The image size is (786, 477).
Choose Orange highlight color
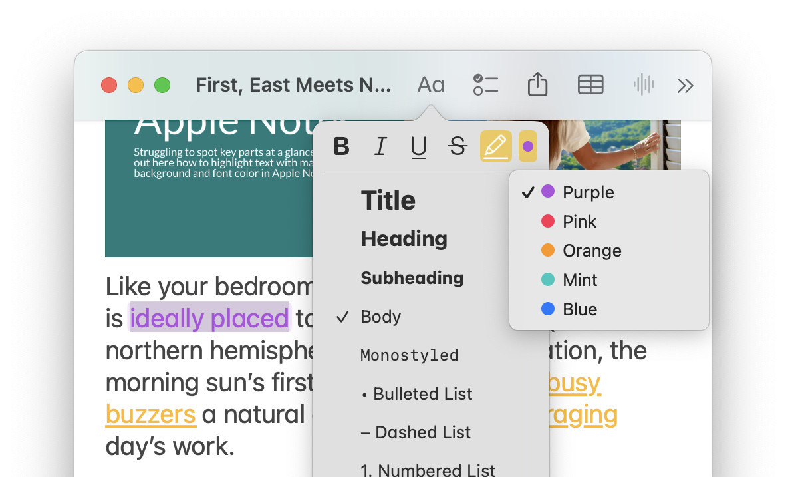coord(608,250)
